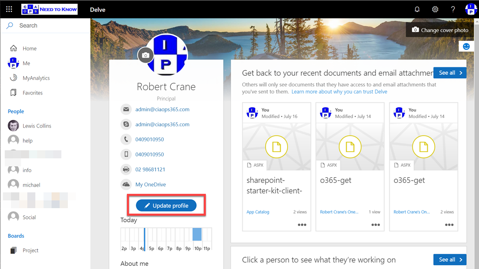The image size is (479, 269).
Task: Select the 10p block in Today timeline
Action: click(x=197, y=234)
